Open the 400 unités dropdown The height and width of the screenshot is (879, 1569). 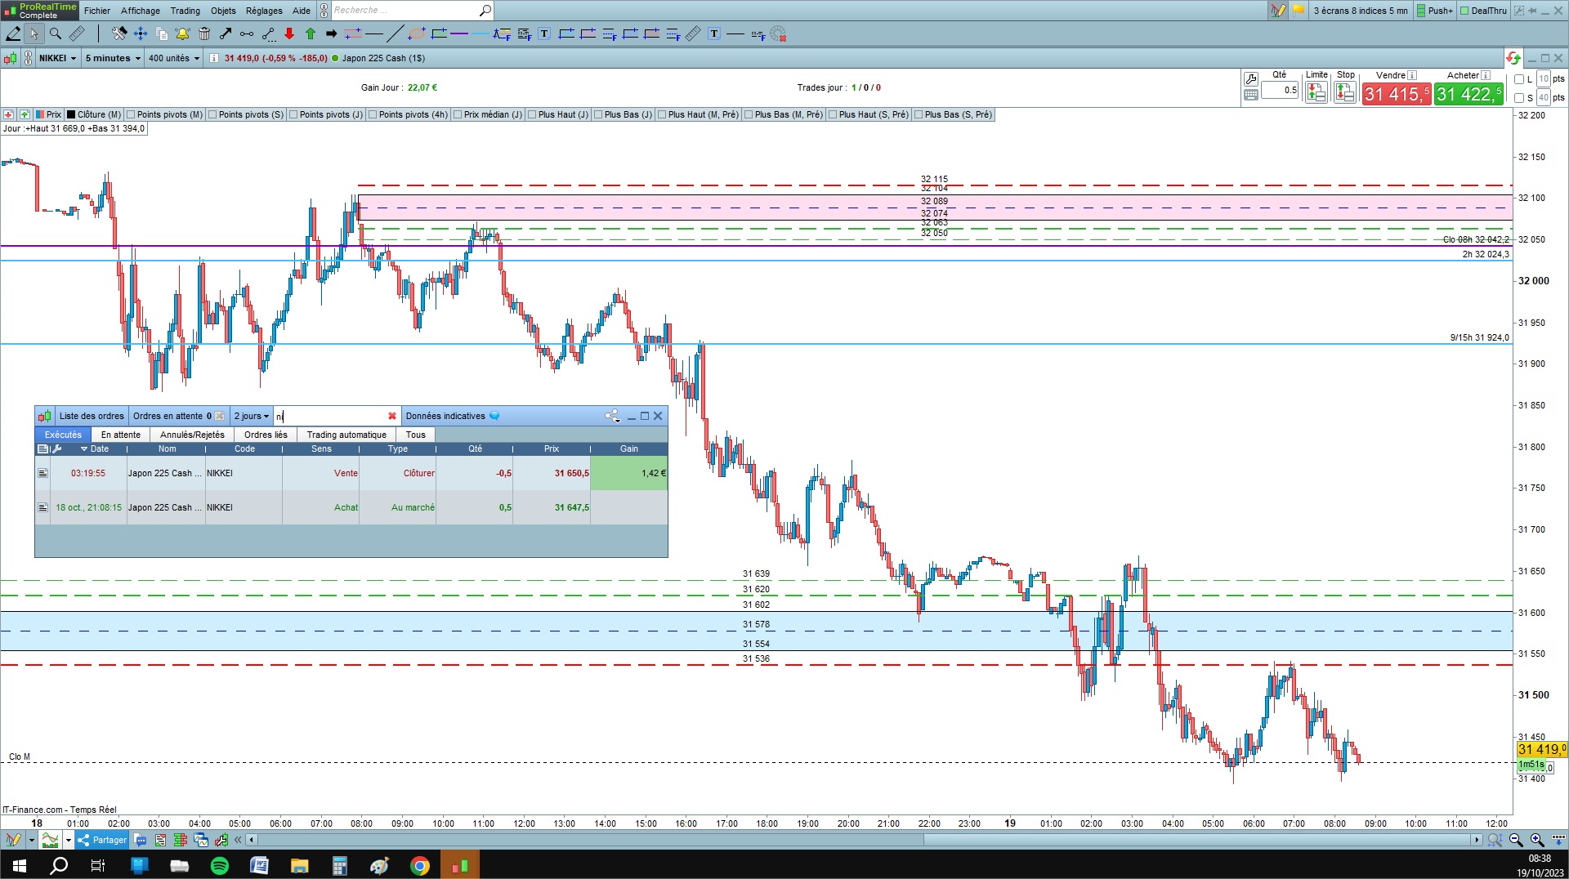(174, 58)
